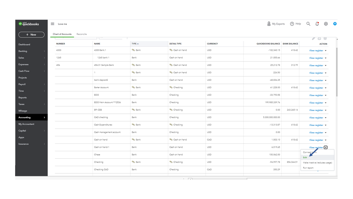
Task: Click the Help question mark icon
Action: pos(292,24)
